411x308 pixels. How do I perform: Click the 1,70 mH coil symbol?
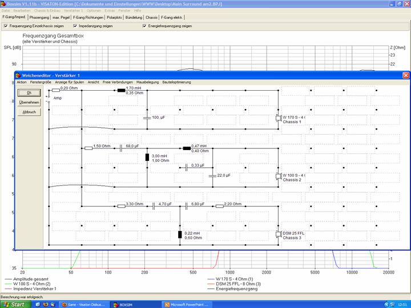click(x=120, y=90)
